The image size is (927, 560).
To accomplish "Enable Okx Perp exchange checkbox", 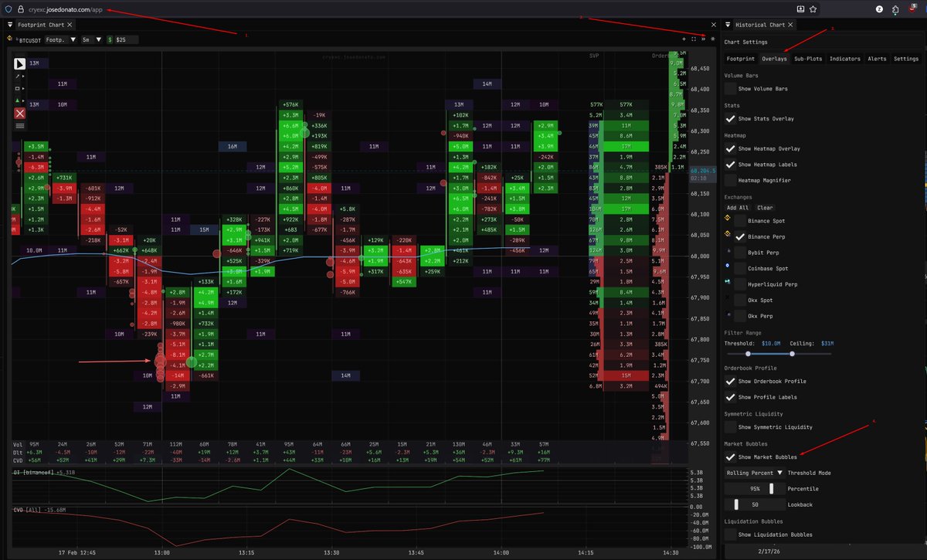I will tap(742, 316).
